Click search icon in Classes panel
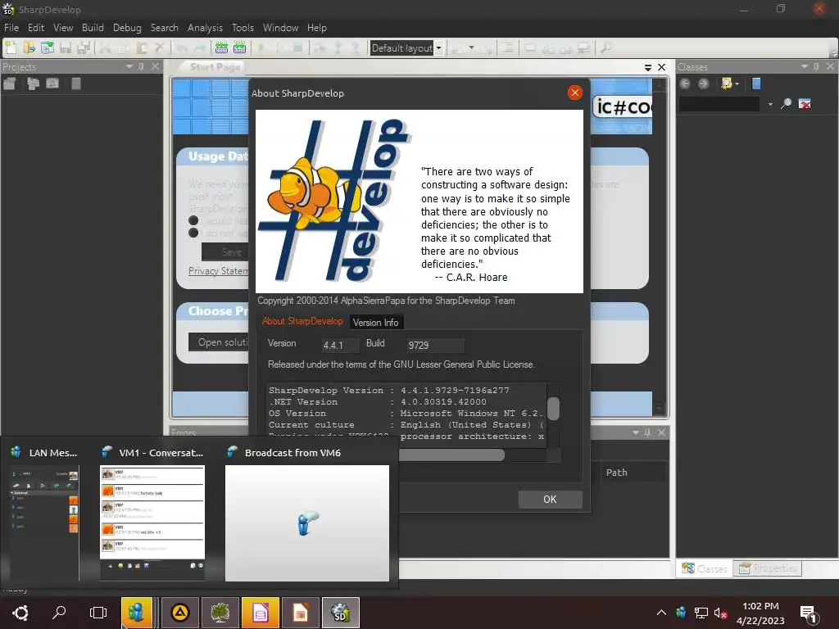Viewport: 839px width, 629px height. (786, 104)
